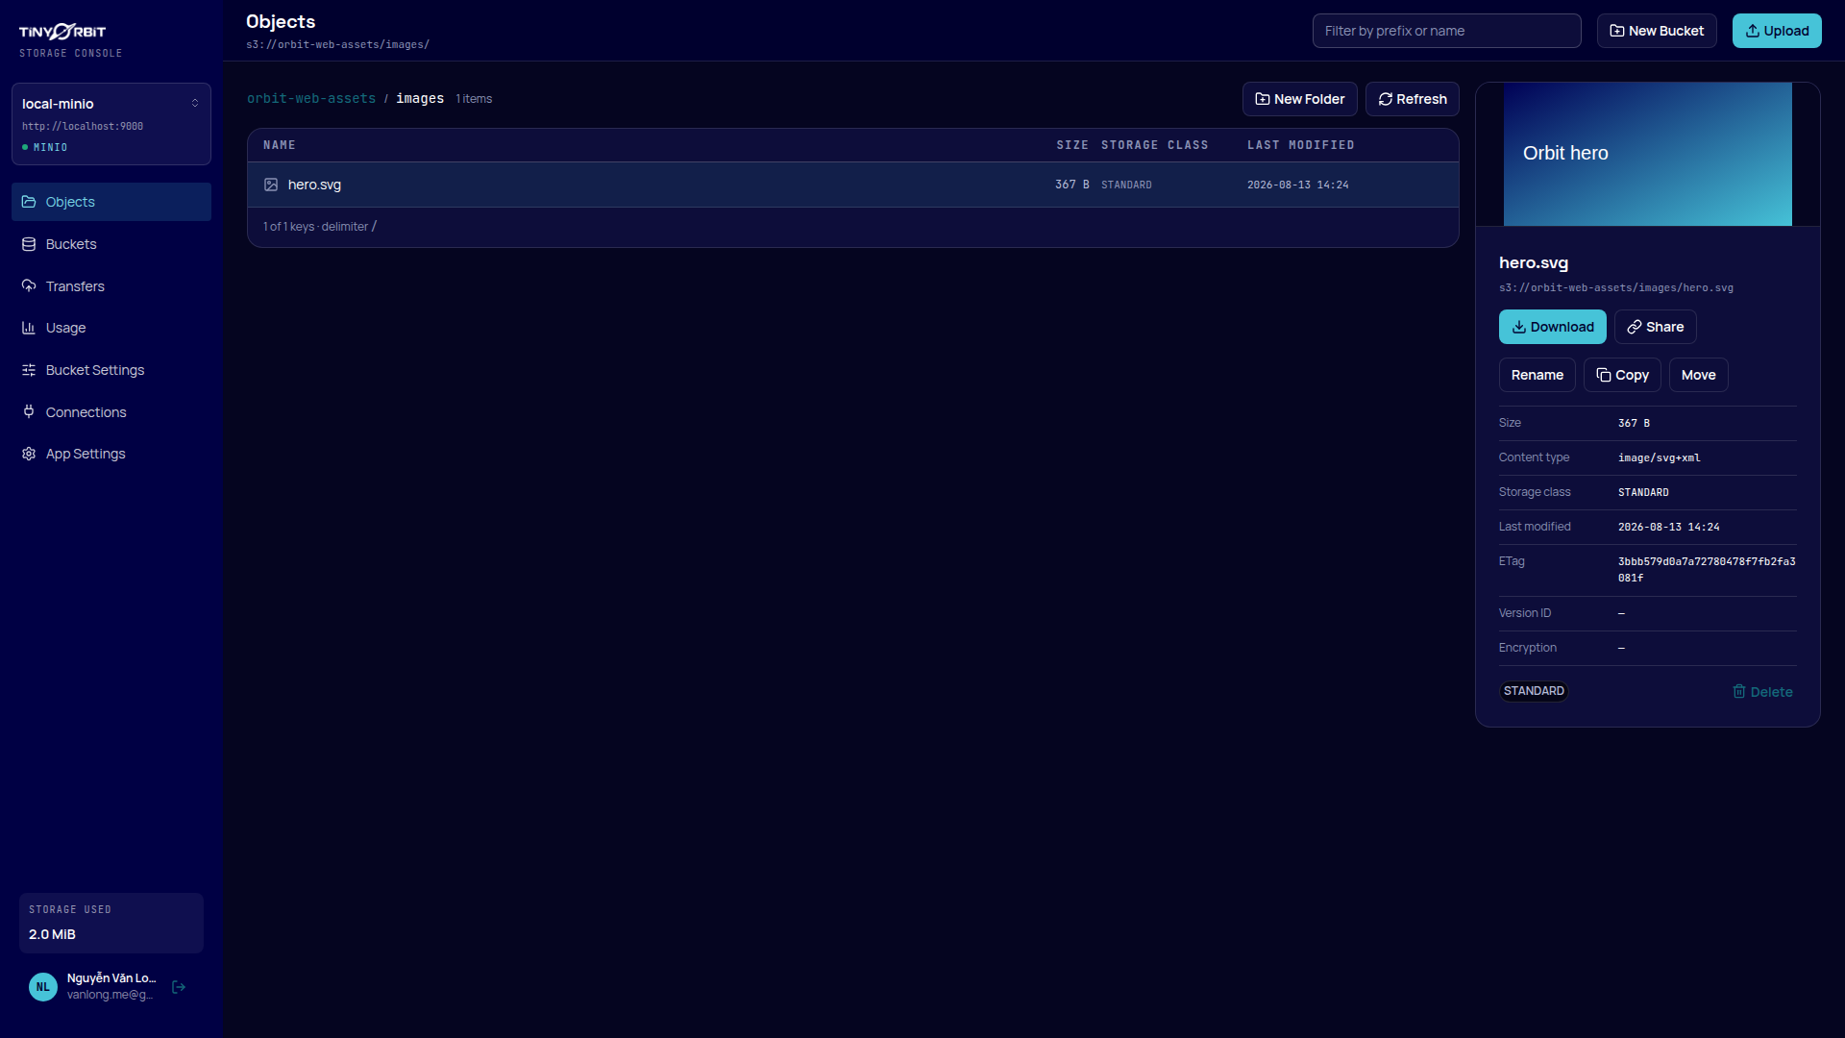
Task: Focus the filter by prefix field
Action: pos(1447,31)
